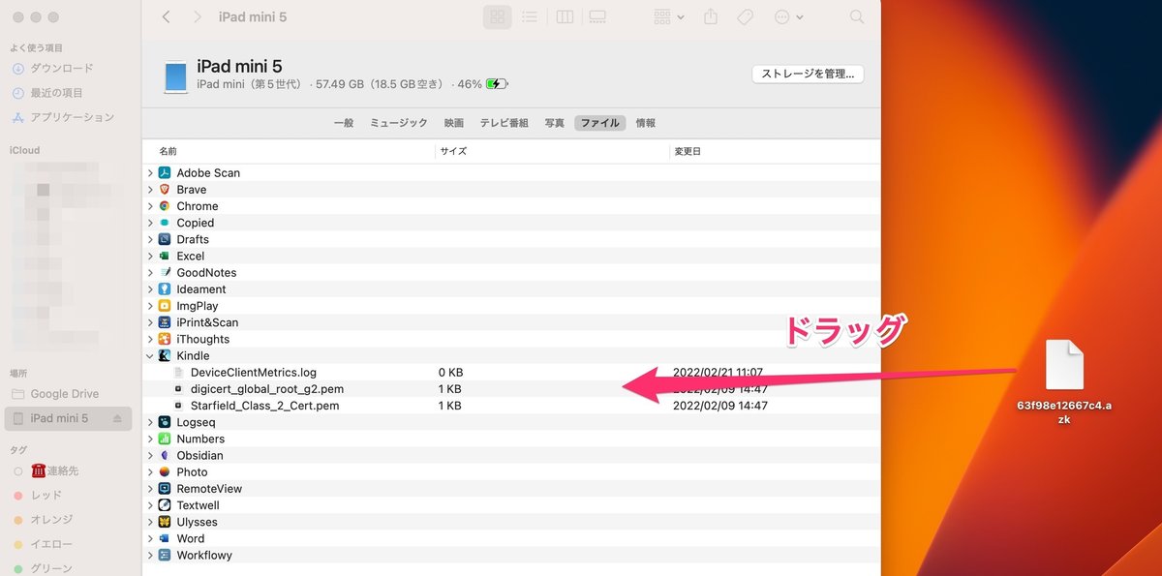Click the iThoughts app icon
This screenshot has width=1162, height=576.
[165, 339]
